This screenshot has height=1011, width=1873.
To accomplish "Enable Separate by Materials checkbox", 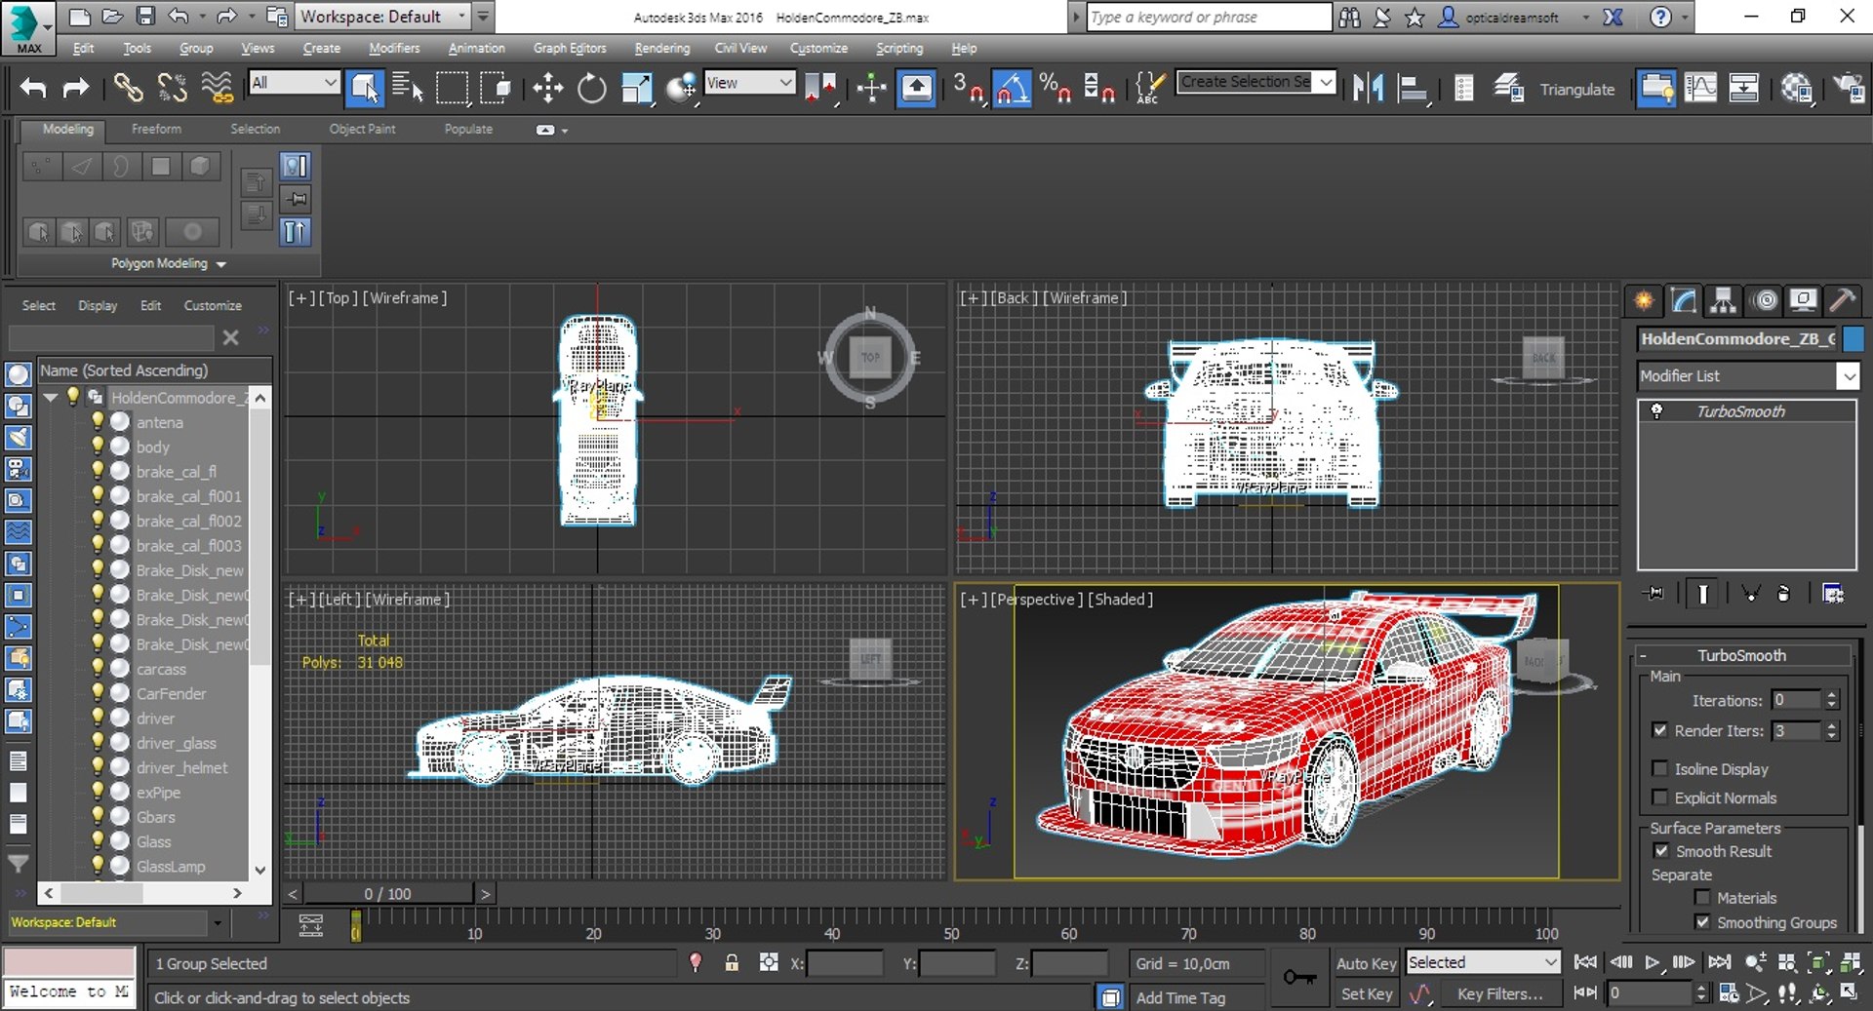I will click(1703, 898).
